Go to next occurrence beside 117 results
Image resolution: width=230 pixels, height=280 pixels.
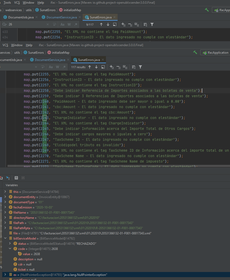click(x=96, y=67)
